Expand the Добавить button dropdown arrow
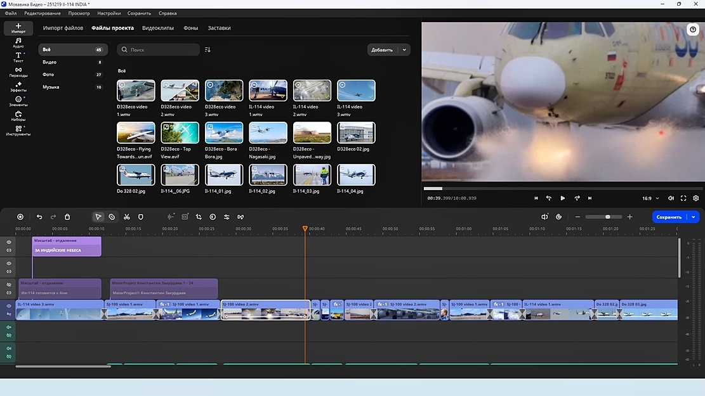Viewport: 705px width, 396px height. [x=404, y=49]
